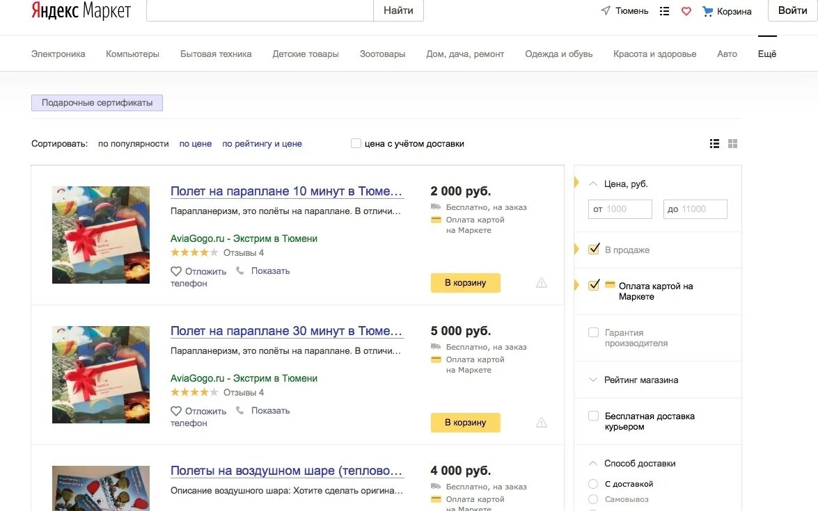Viewport: 818px width, 511px height.
Task: Add 2 000 руб. paraglider flight to cart
Action: click(x=465, y=283)
